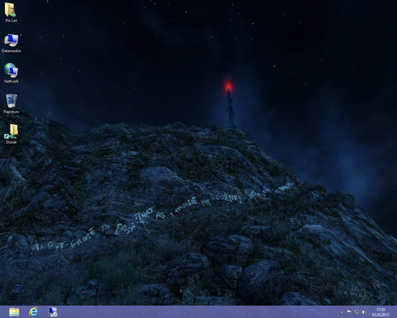This screenshot has height=318, width=397.
Task: Open the clock showing 11:55
Action: pyautogui.click(x=381, y=312)
